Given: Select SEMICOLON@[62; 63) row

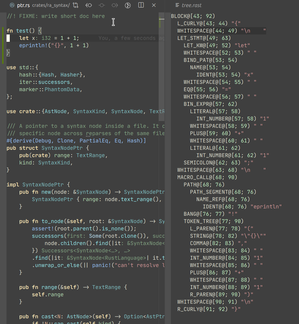Looking at the screenshot, I should [x=218, y=163].
